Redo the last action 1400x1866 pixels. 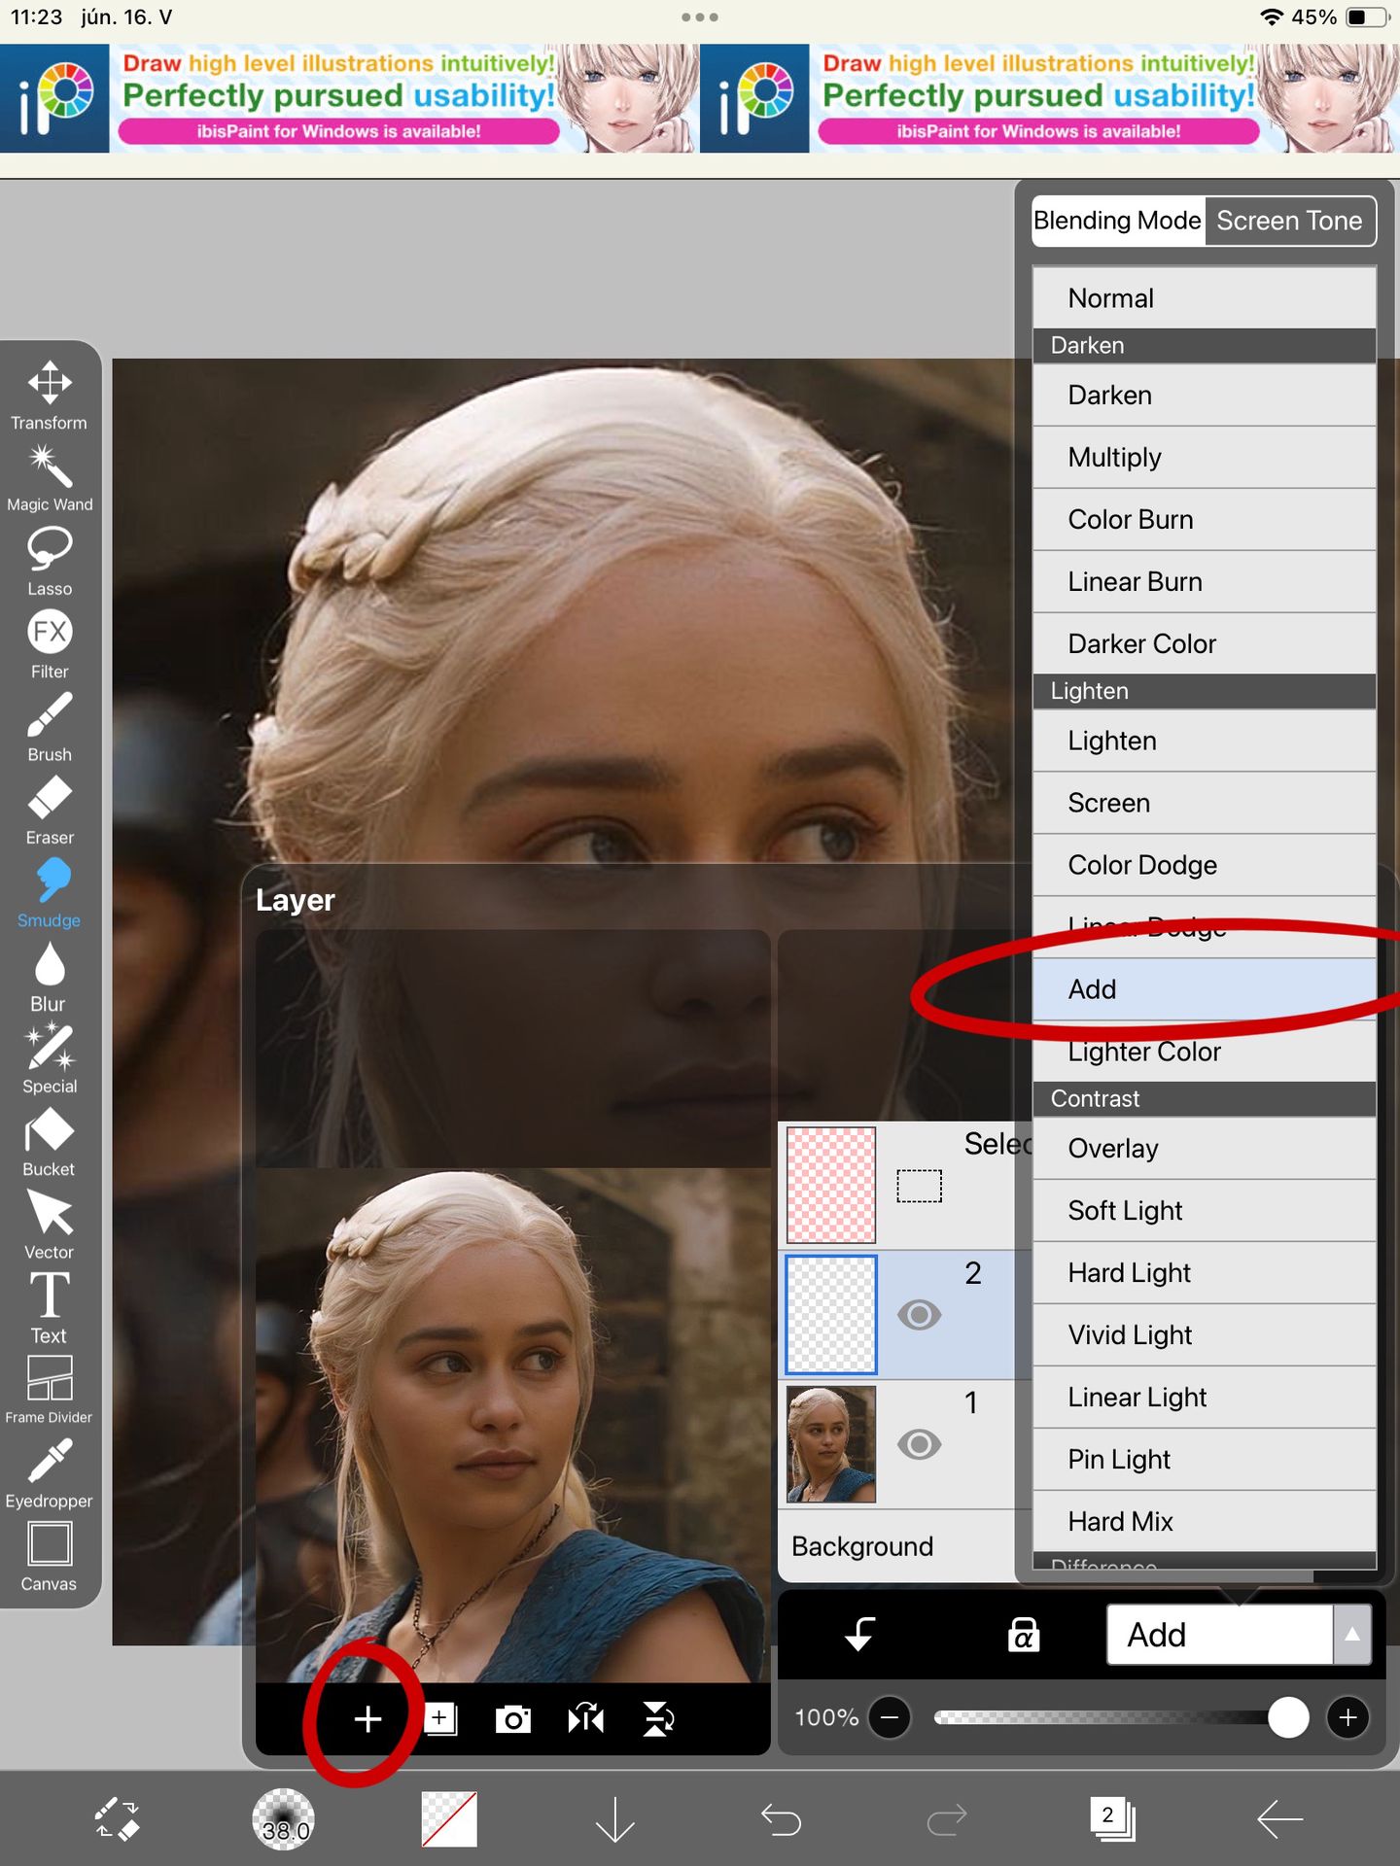click(x=947, y=1818)
